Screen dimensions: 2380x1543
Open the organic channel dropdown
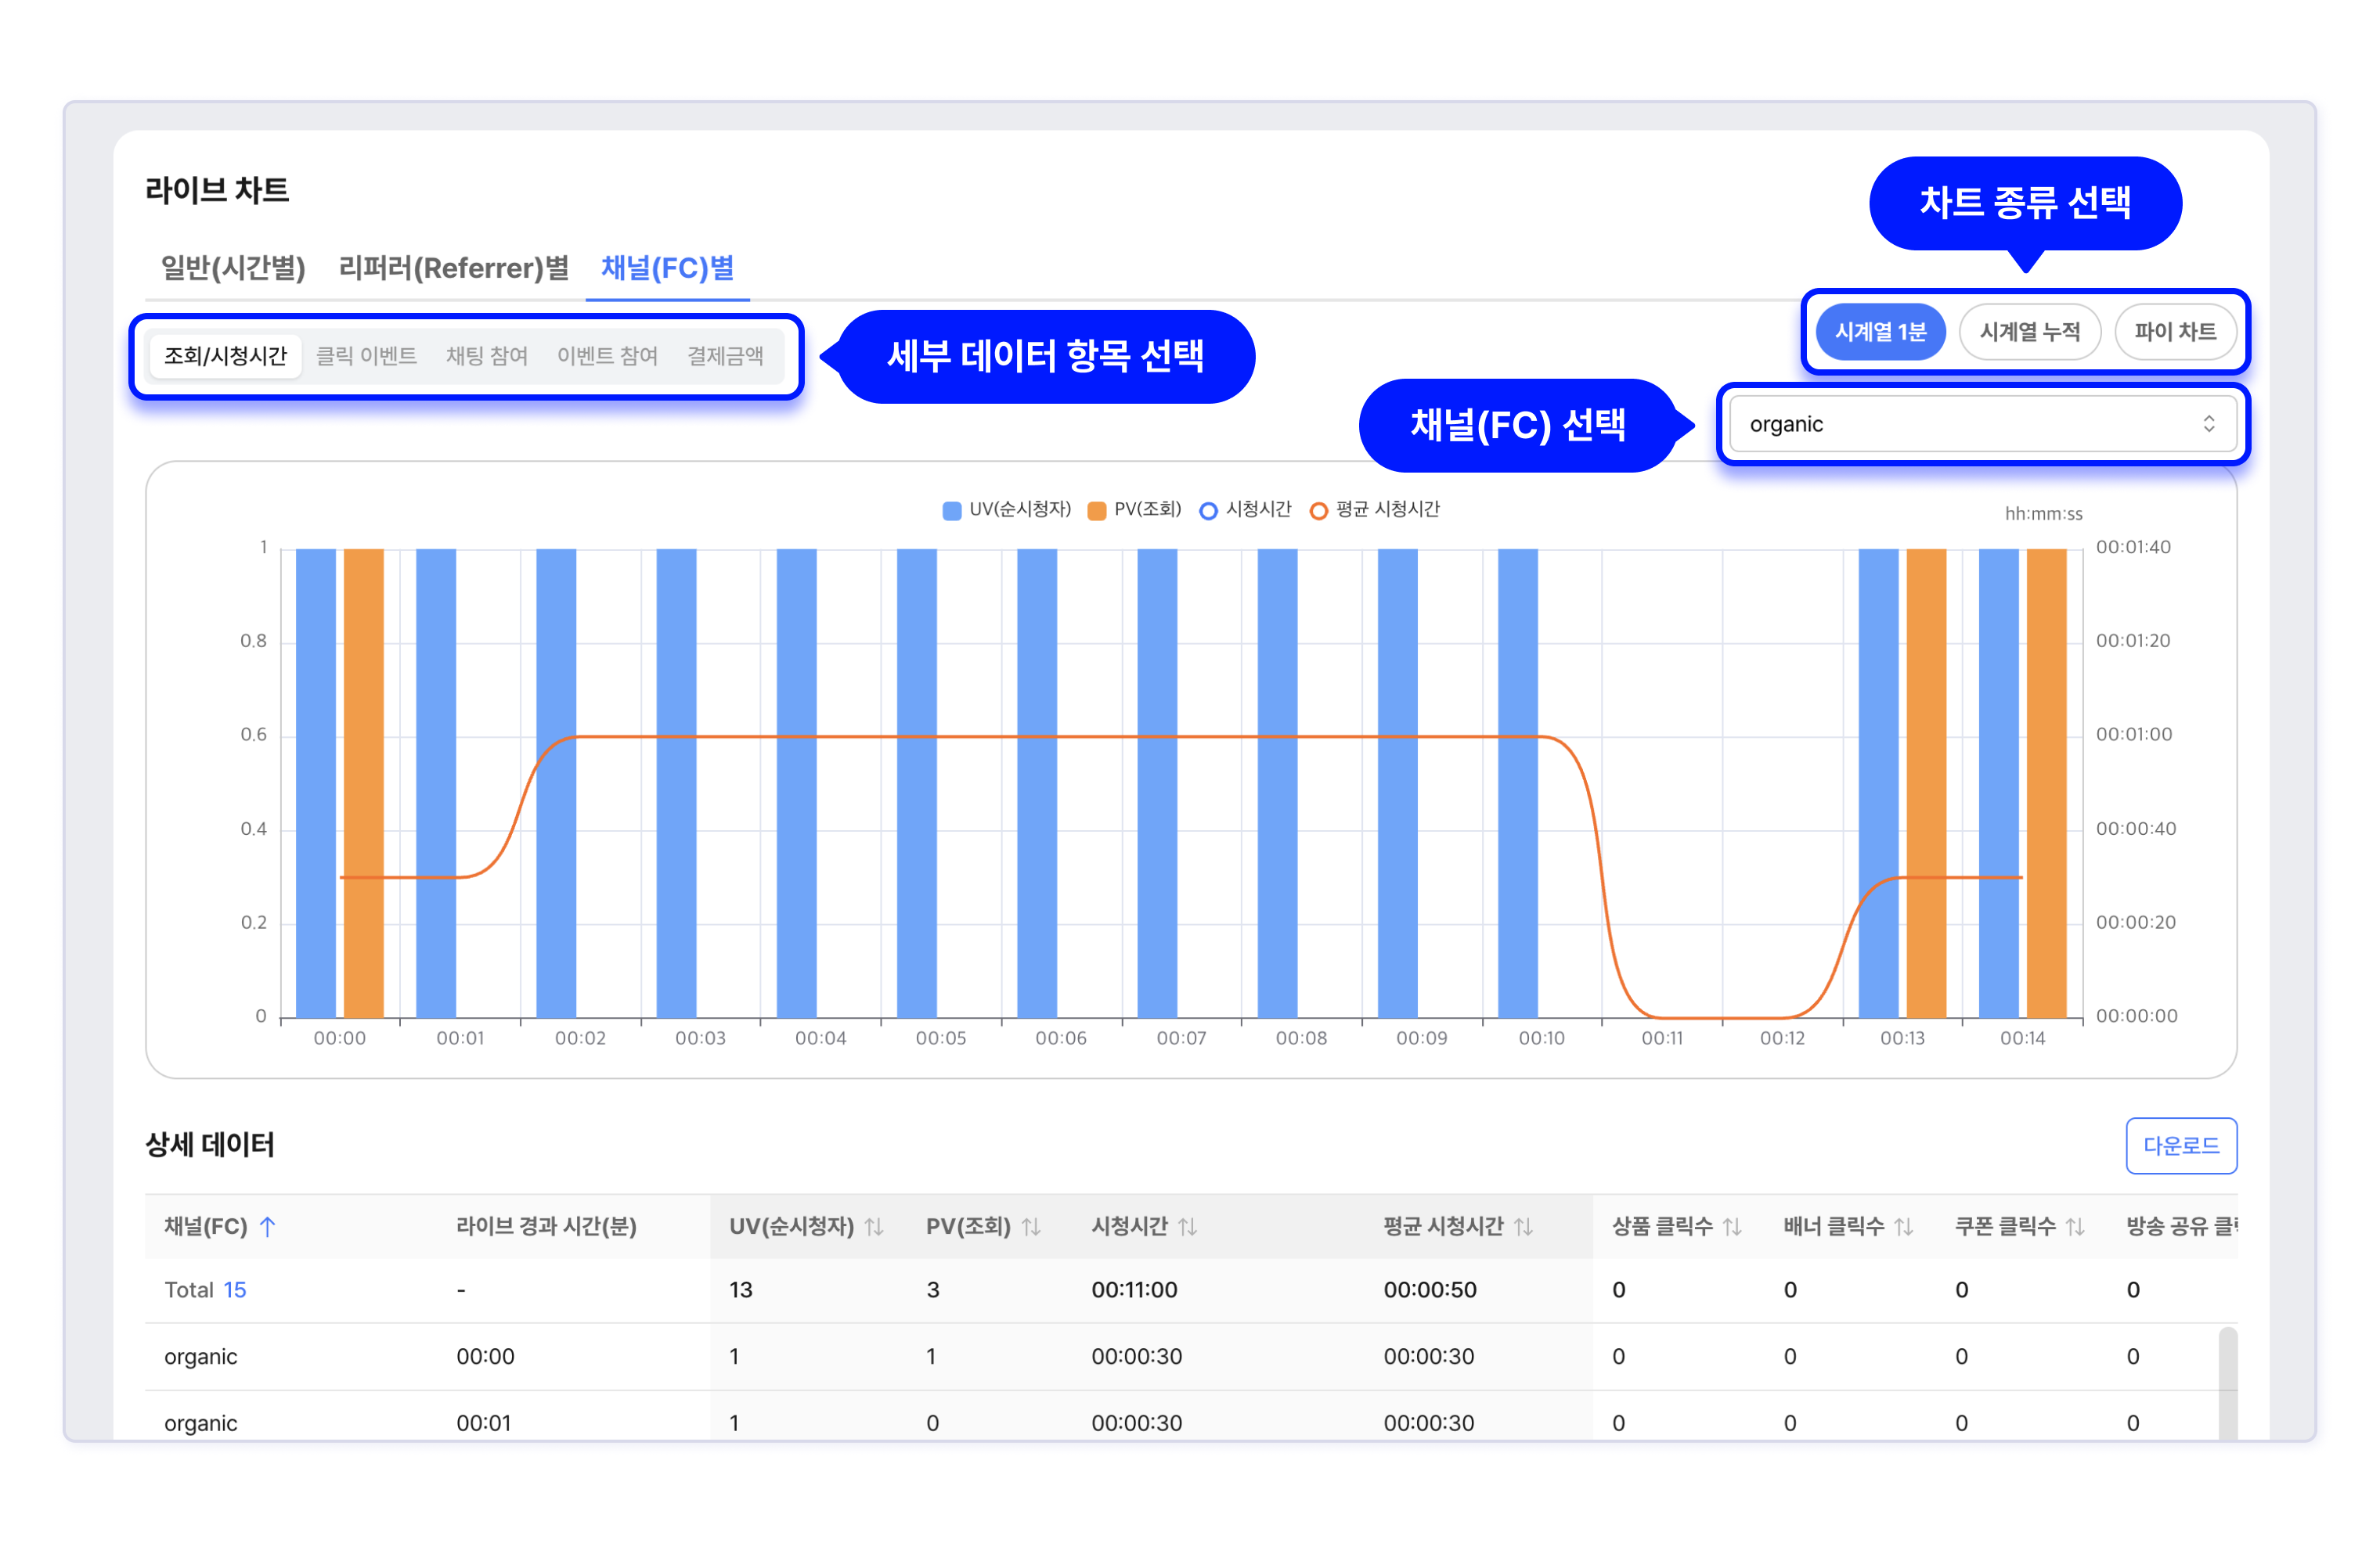[1982, 424]
